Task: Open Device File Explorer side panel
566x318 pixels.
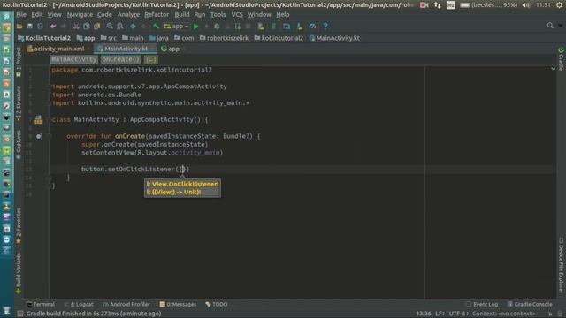Action: click(x=561, y=265)
